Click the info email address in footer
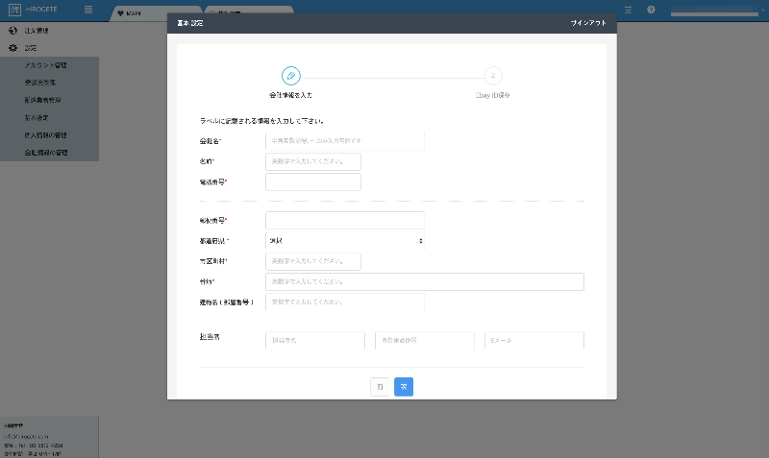The width and height of the screenshot is (769, 458). [26, 437]
